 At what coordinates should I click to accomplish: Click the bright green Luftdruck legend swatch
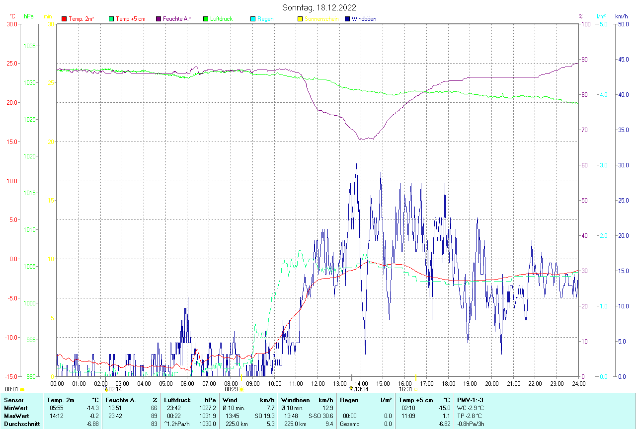coord(206,19)
